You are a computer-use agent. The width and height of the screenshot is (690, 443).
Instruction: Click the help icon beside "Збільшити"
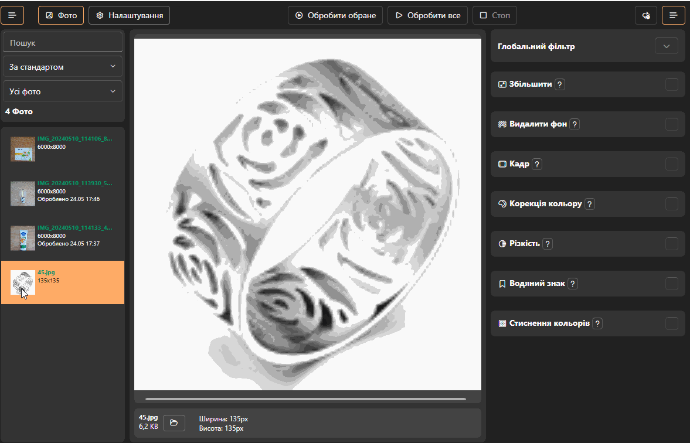click(x=559, y=84)
